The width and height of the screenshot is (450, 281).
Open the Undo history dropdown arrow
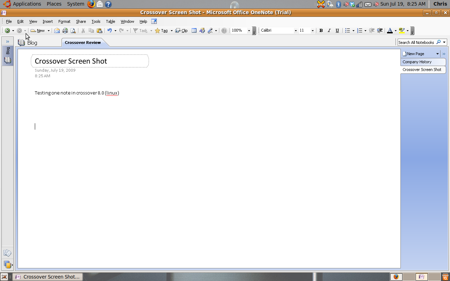click(115, 31)
